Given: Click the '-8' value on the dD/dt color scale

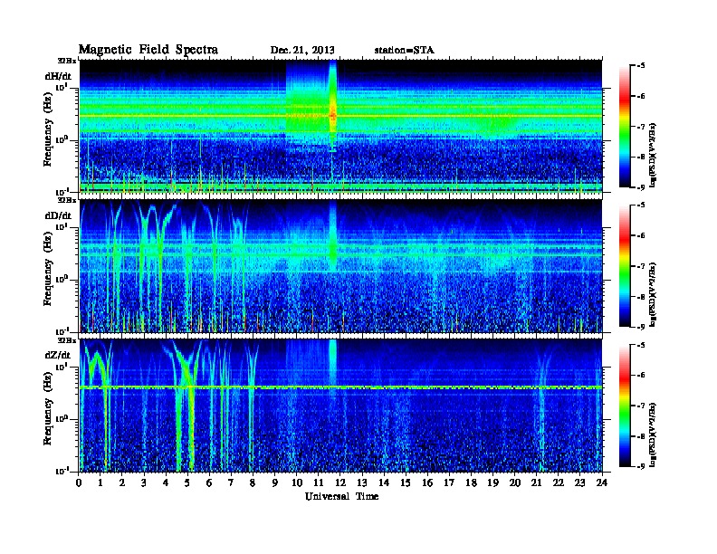Looking at the screenshot, I should click(641, 297).
